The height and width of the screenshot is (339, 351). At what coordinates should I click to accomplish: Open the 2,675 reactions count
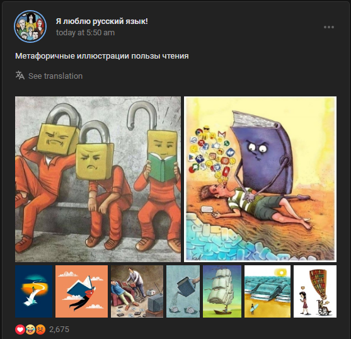pos(59,330)
